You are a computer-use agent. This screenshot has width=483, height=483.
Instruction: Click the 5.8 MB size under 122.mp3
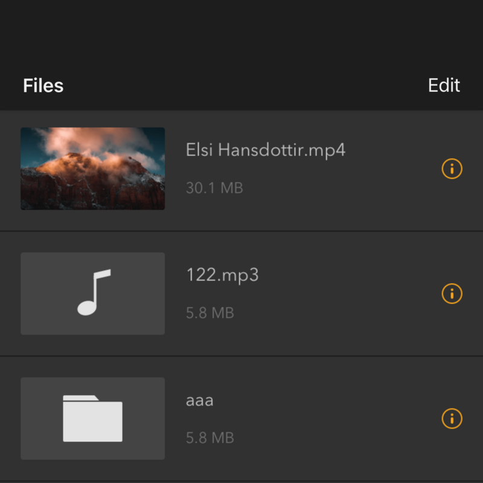[210, 313]
